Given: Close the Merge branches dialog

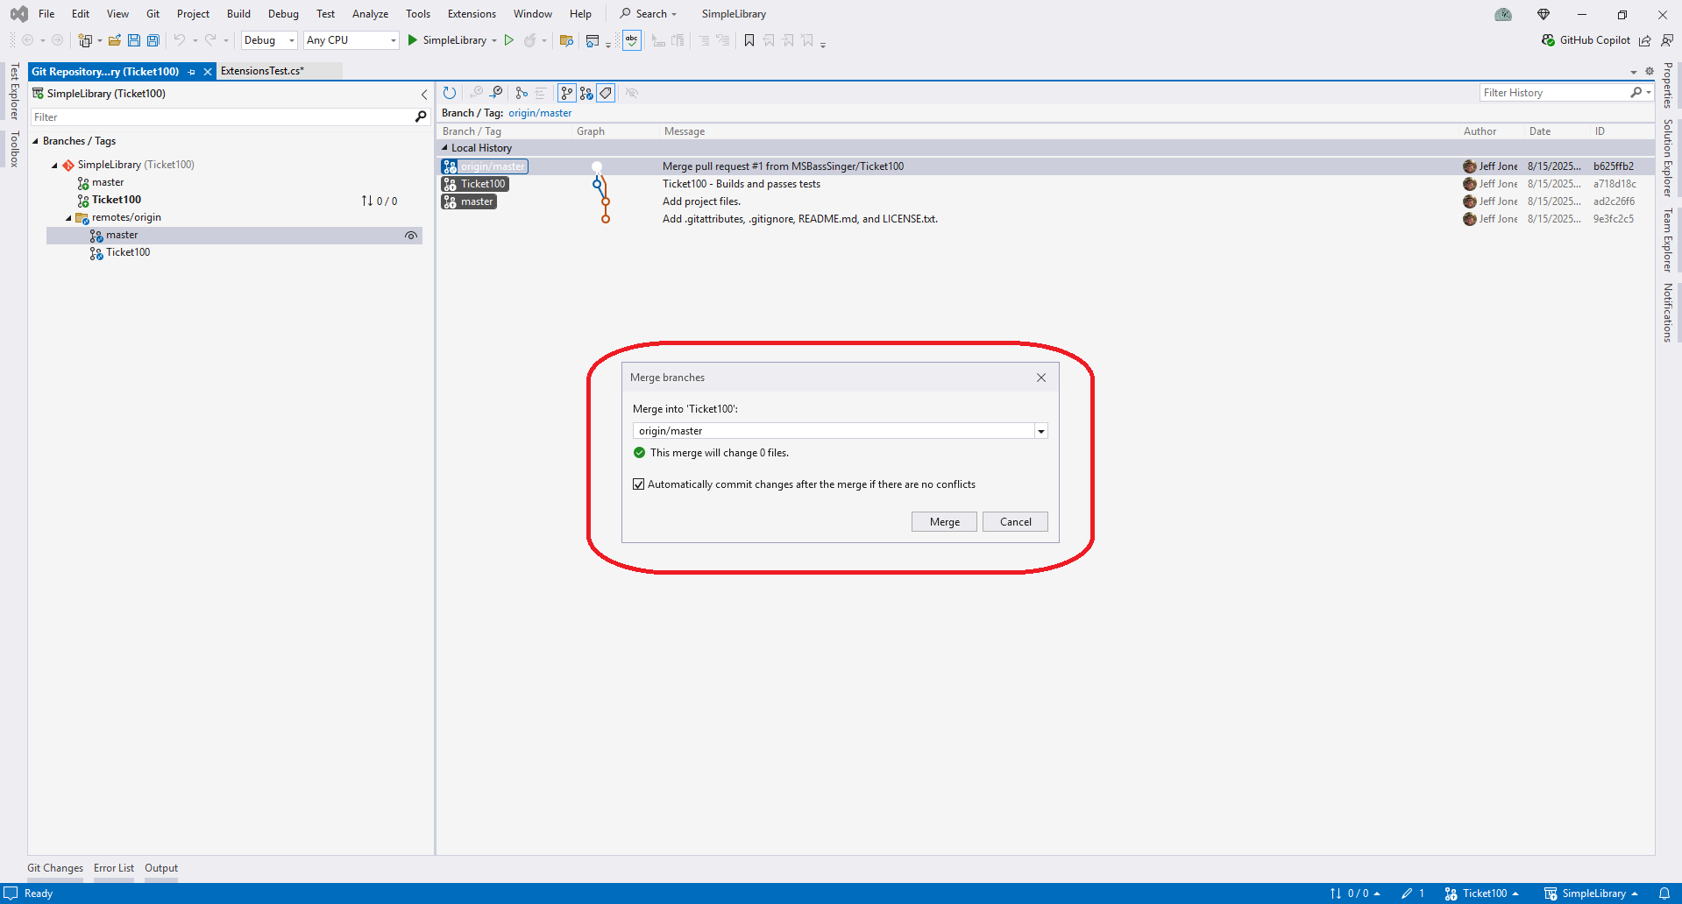Looking at the screenshot, I should [1041, 378].
